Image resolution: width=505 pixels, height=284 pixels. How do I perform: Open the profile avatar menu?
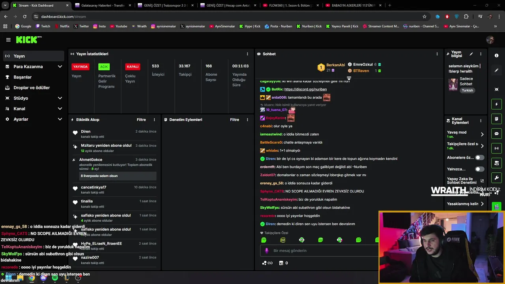[x=490, y=40]
